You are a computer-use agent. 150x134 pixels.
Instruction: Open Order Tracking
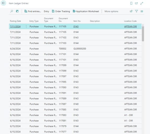tap(61, 11)
